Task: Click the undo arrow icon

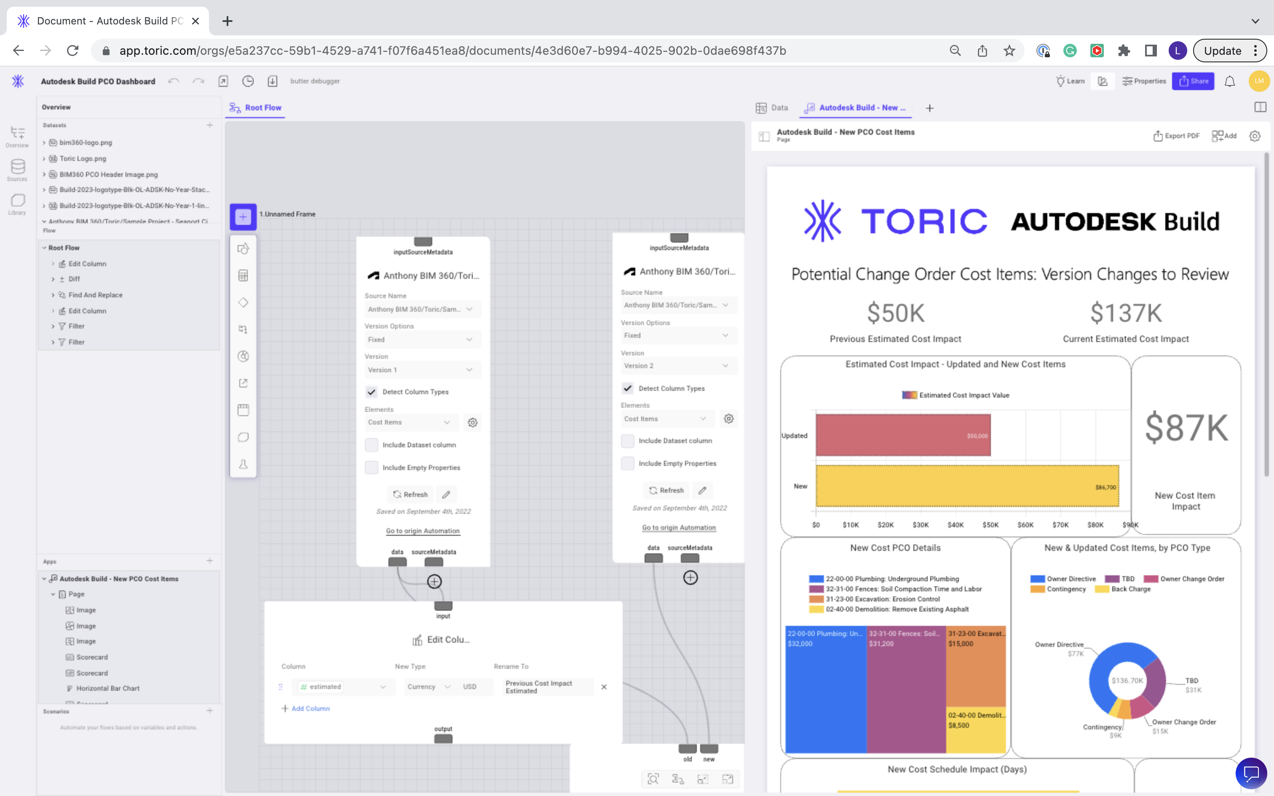Action: pyautogui.click(x=174, y=81)
